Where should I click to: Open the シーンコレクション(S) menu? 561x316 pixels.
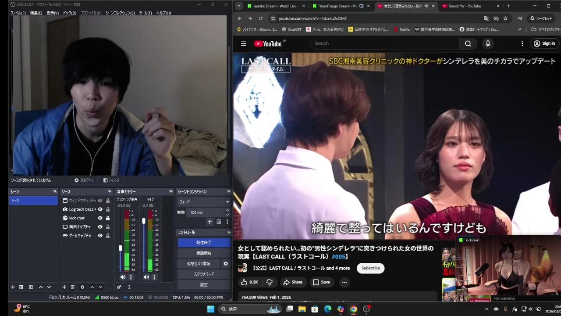click(x=120, y=13)
